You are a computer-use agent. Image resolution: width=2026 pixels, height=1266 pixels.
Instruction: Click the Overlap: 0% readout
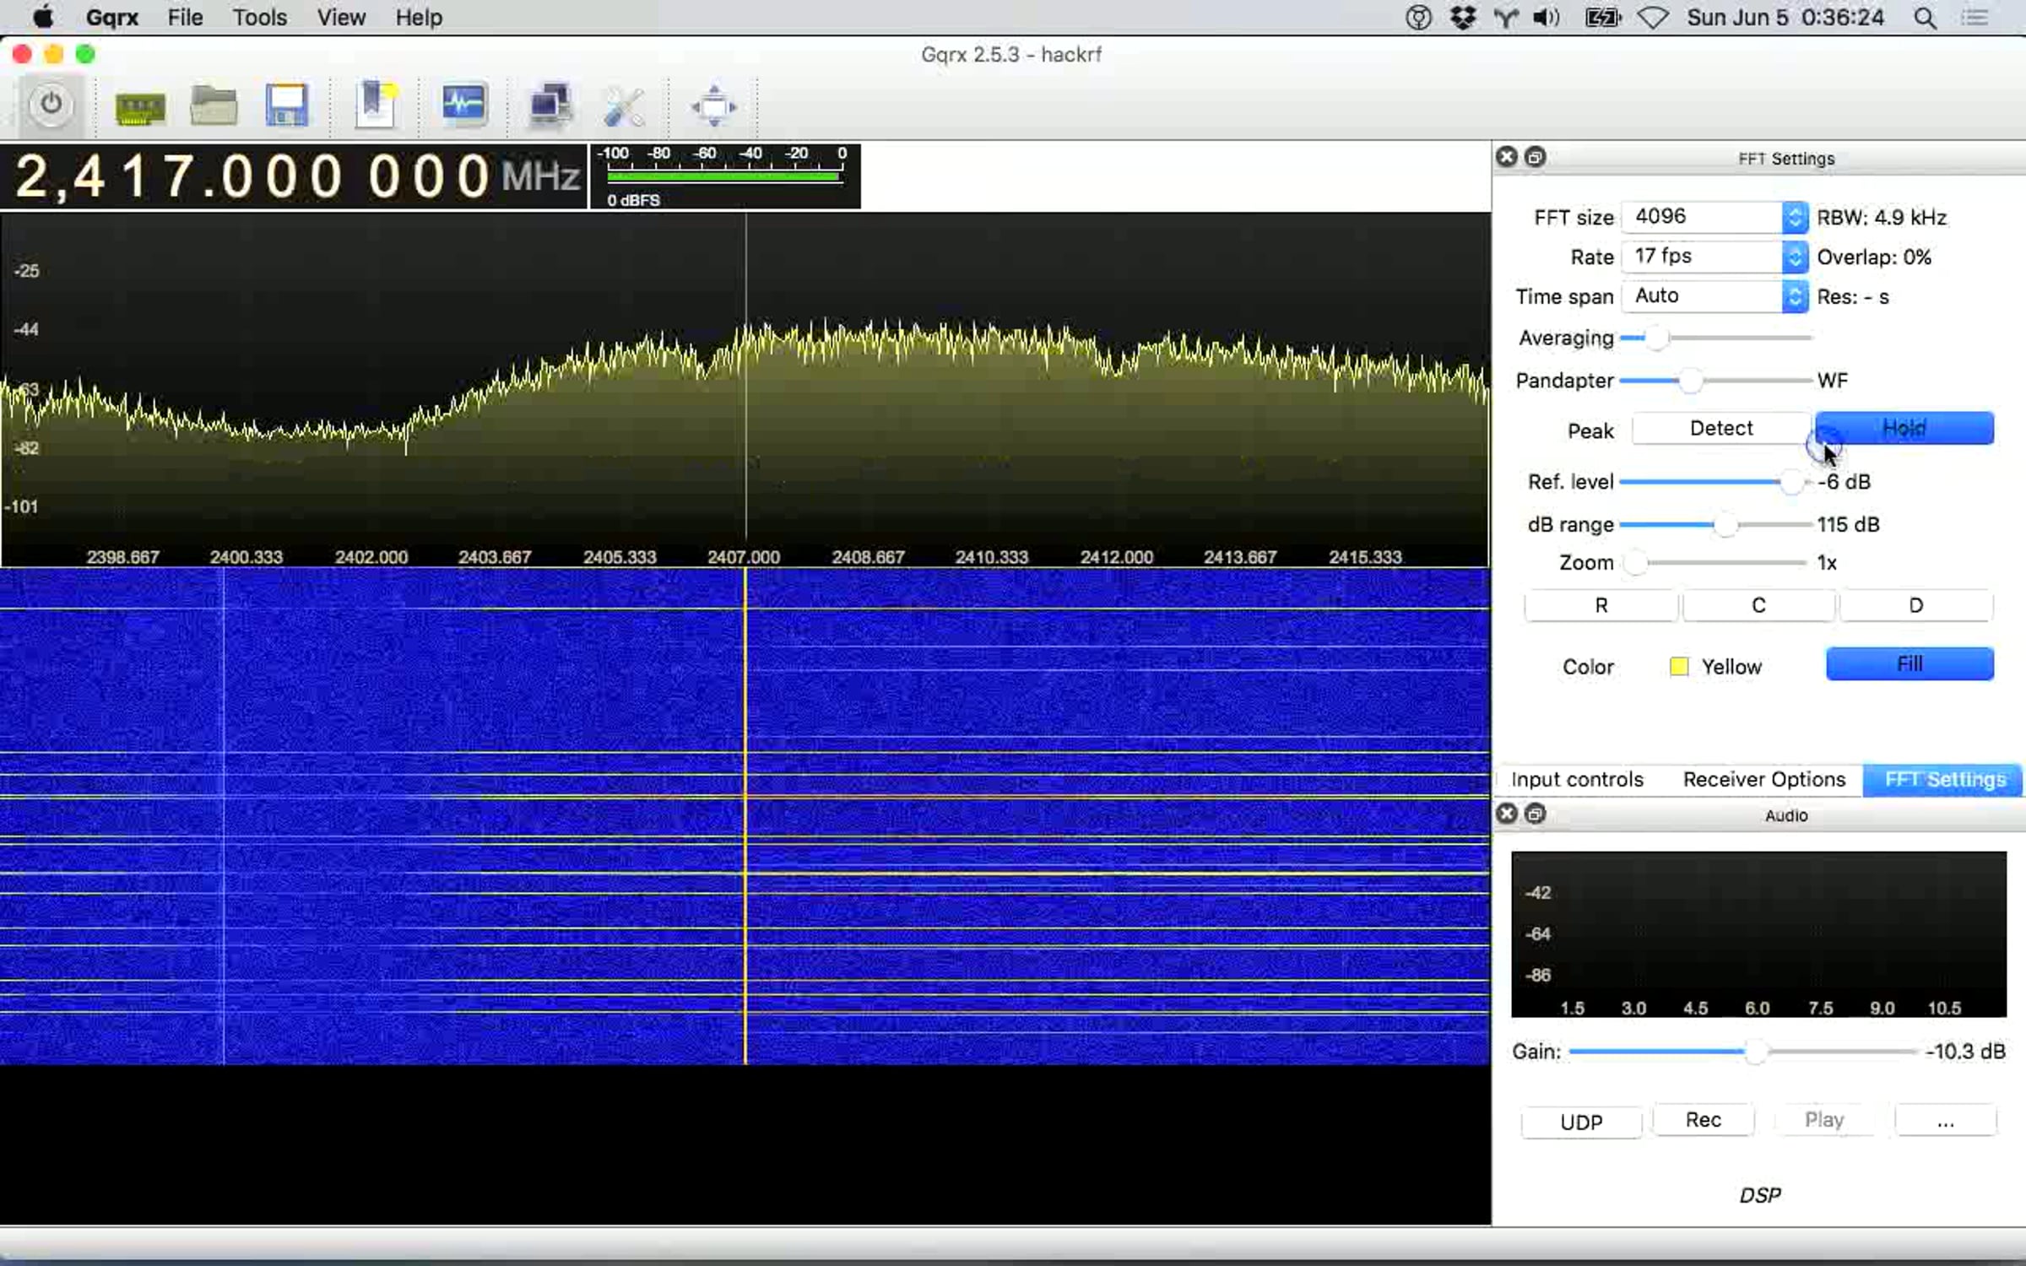coord(1874,257)
